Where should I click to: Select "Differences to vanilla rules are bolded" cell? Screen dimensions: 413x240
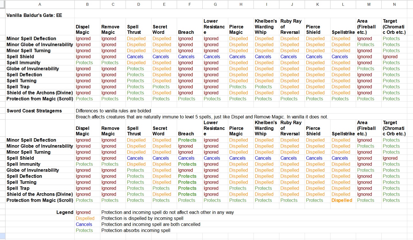point(113,111)
